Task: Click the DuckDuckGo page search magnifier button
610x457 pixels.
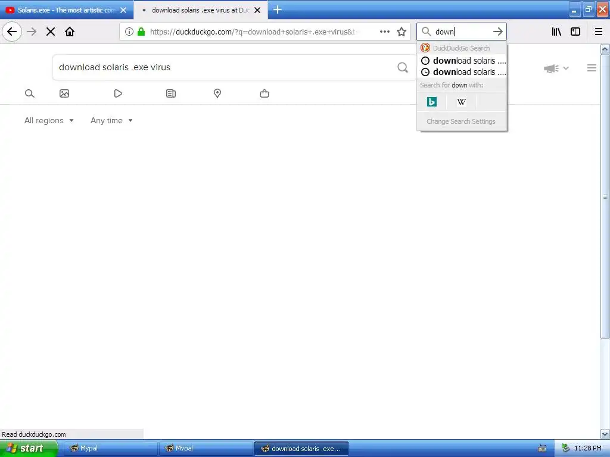Action: click(x=403, y=67)
